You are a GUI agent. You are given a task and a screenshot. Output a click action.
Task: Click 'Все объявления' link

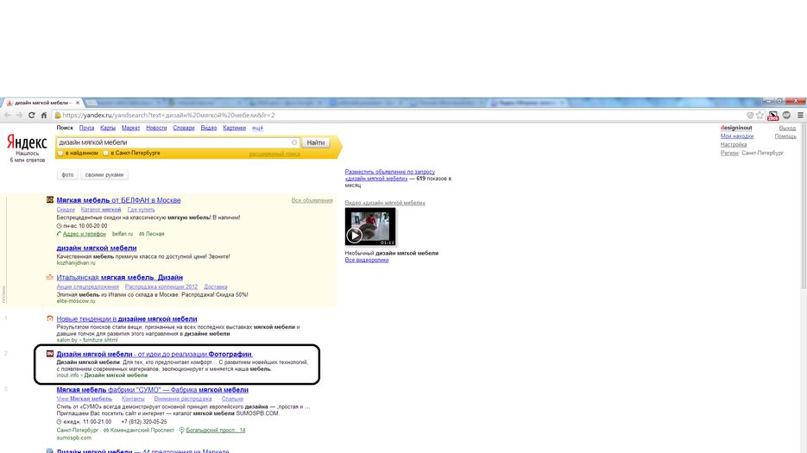312,200
